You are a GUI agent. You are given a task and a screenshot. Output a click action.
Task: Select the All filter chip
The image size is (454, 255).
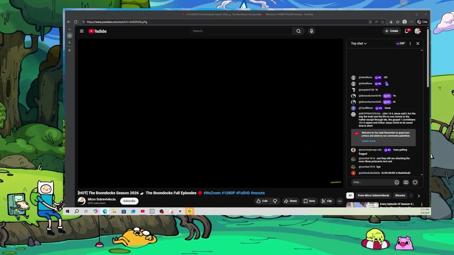(x=350, y=195)
